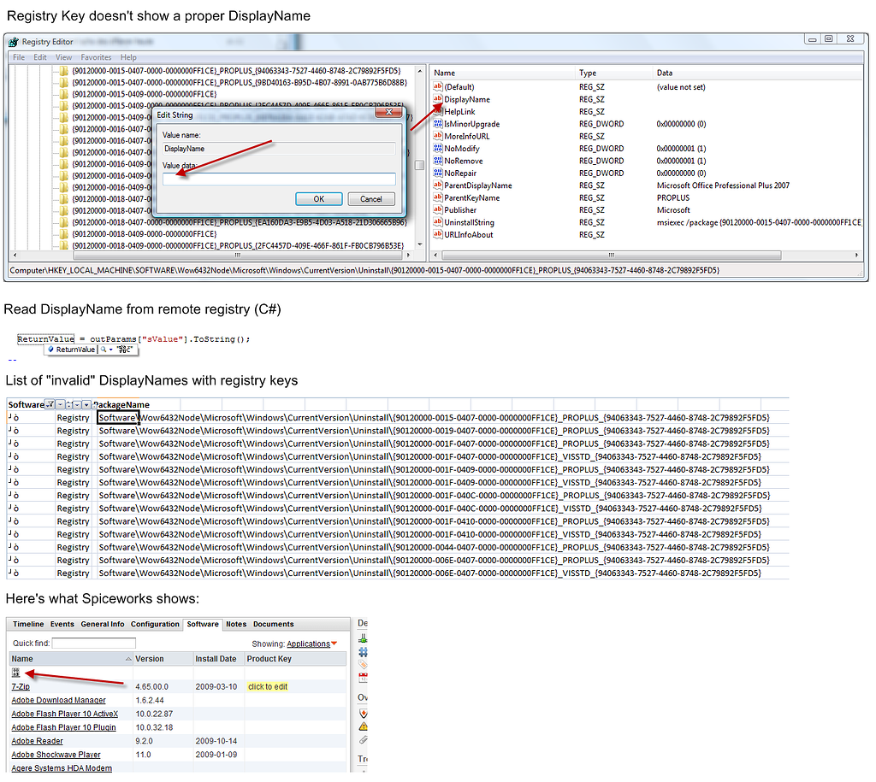Click the Publisher string value icon

pos(440,210)
